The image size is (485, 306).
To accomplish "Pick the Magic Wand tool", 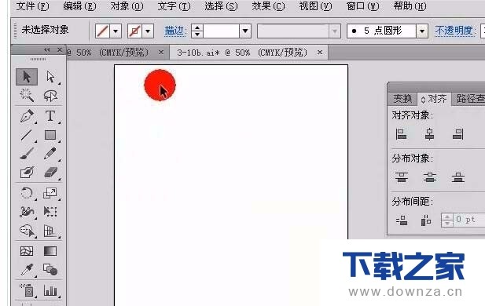I will [27, 96].
